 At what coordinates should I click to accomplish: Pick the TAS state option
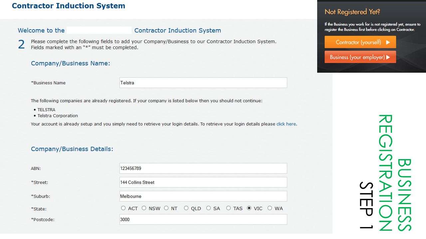pyautogui.click(x=228, y=208)
